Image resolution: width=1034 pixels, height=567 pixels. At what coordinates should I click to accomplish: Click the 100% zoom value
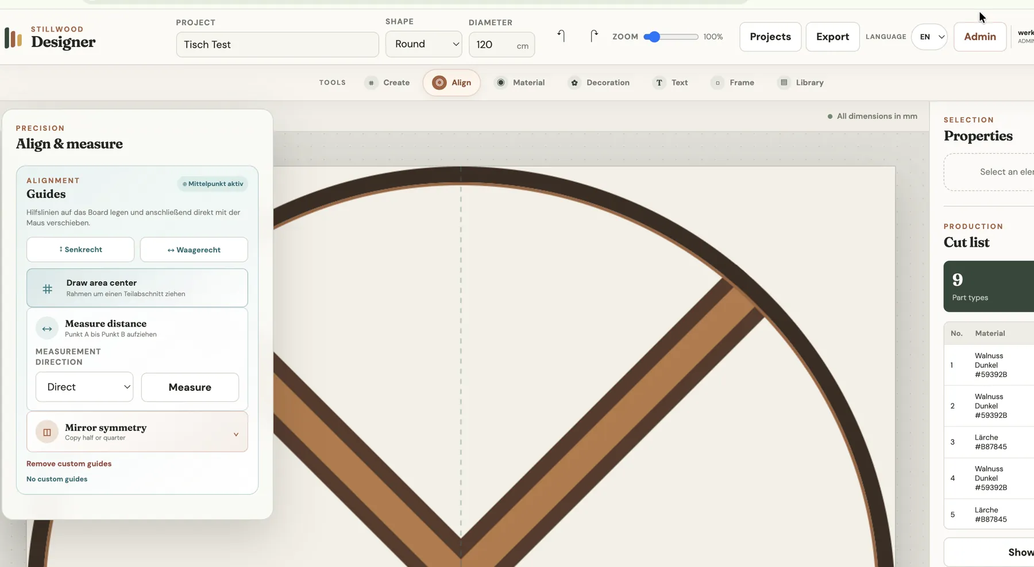(x=713, y=37)
